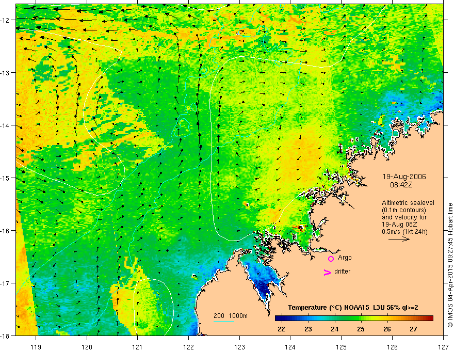Click the longitude label 123

tap(239, 347)
